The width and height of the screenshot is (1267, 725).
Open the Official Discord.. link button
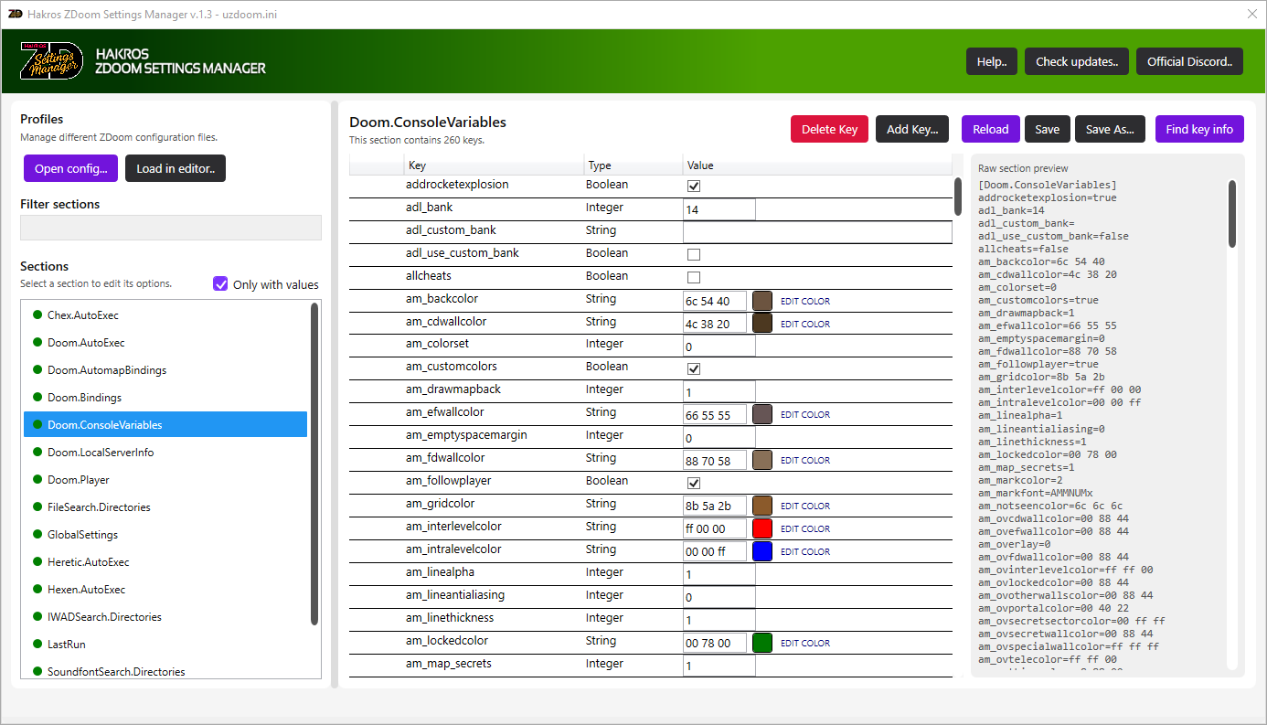[x=1189, y=61]
